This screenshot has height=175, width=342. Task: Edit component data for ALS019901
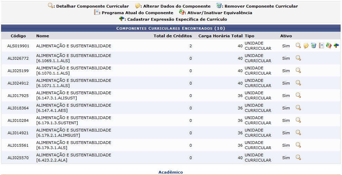[x=306, y=46]
